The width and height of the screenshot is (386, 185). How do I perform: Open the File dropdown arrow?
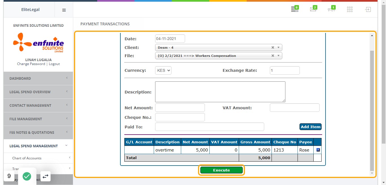point(278,56)
